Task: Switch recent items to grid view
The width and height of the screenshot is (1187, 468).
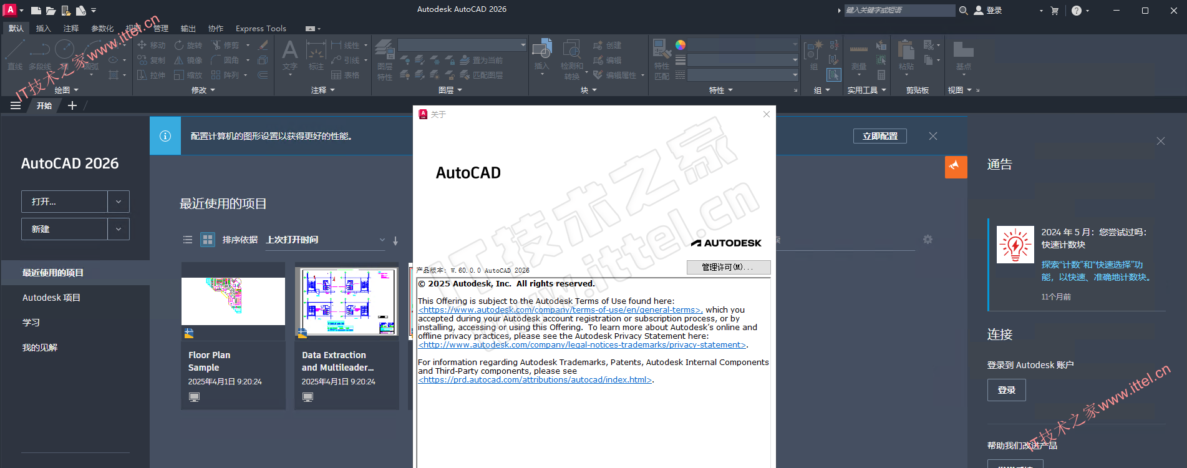Action: pos(208,240)
